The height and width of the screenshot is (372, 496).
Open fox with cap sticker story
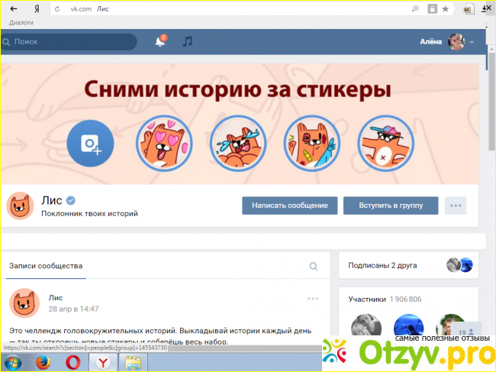click(385, 143)
